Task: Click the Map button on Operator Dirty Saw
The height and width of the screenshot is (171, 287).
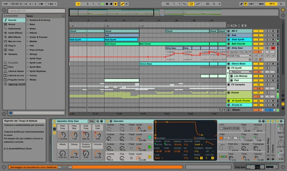Action: [92, 121]
